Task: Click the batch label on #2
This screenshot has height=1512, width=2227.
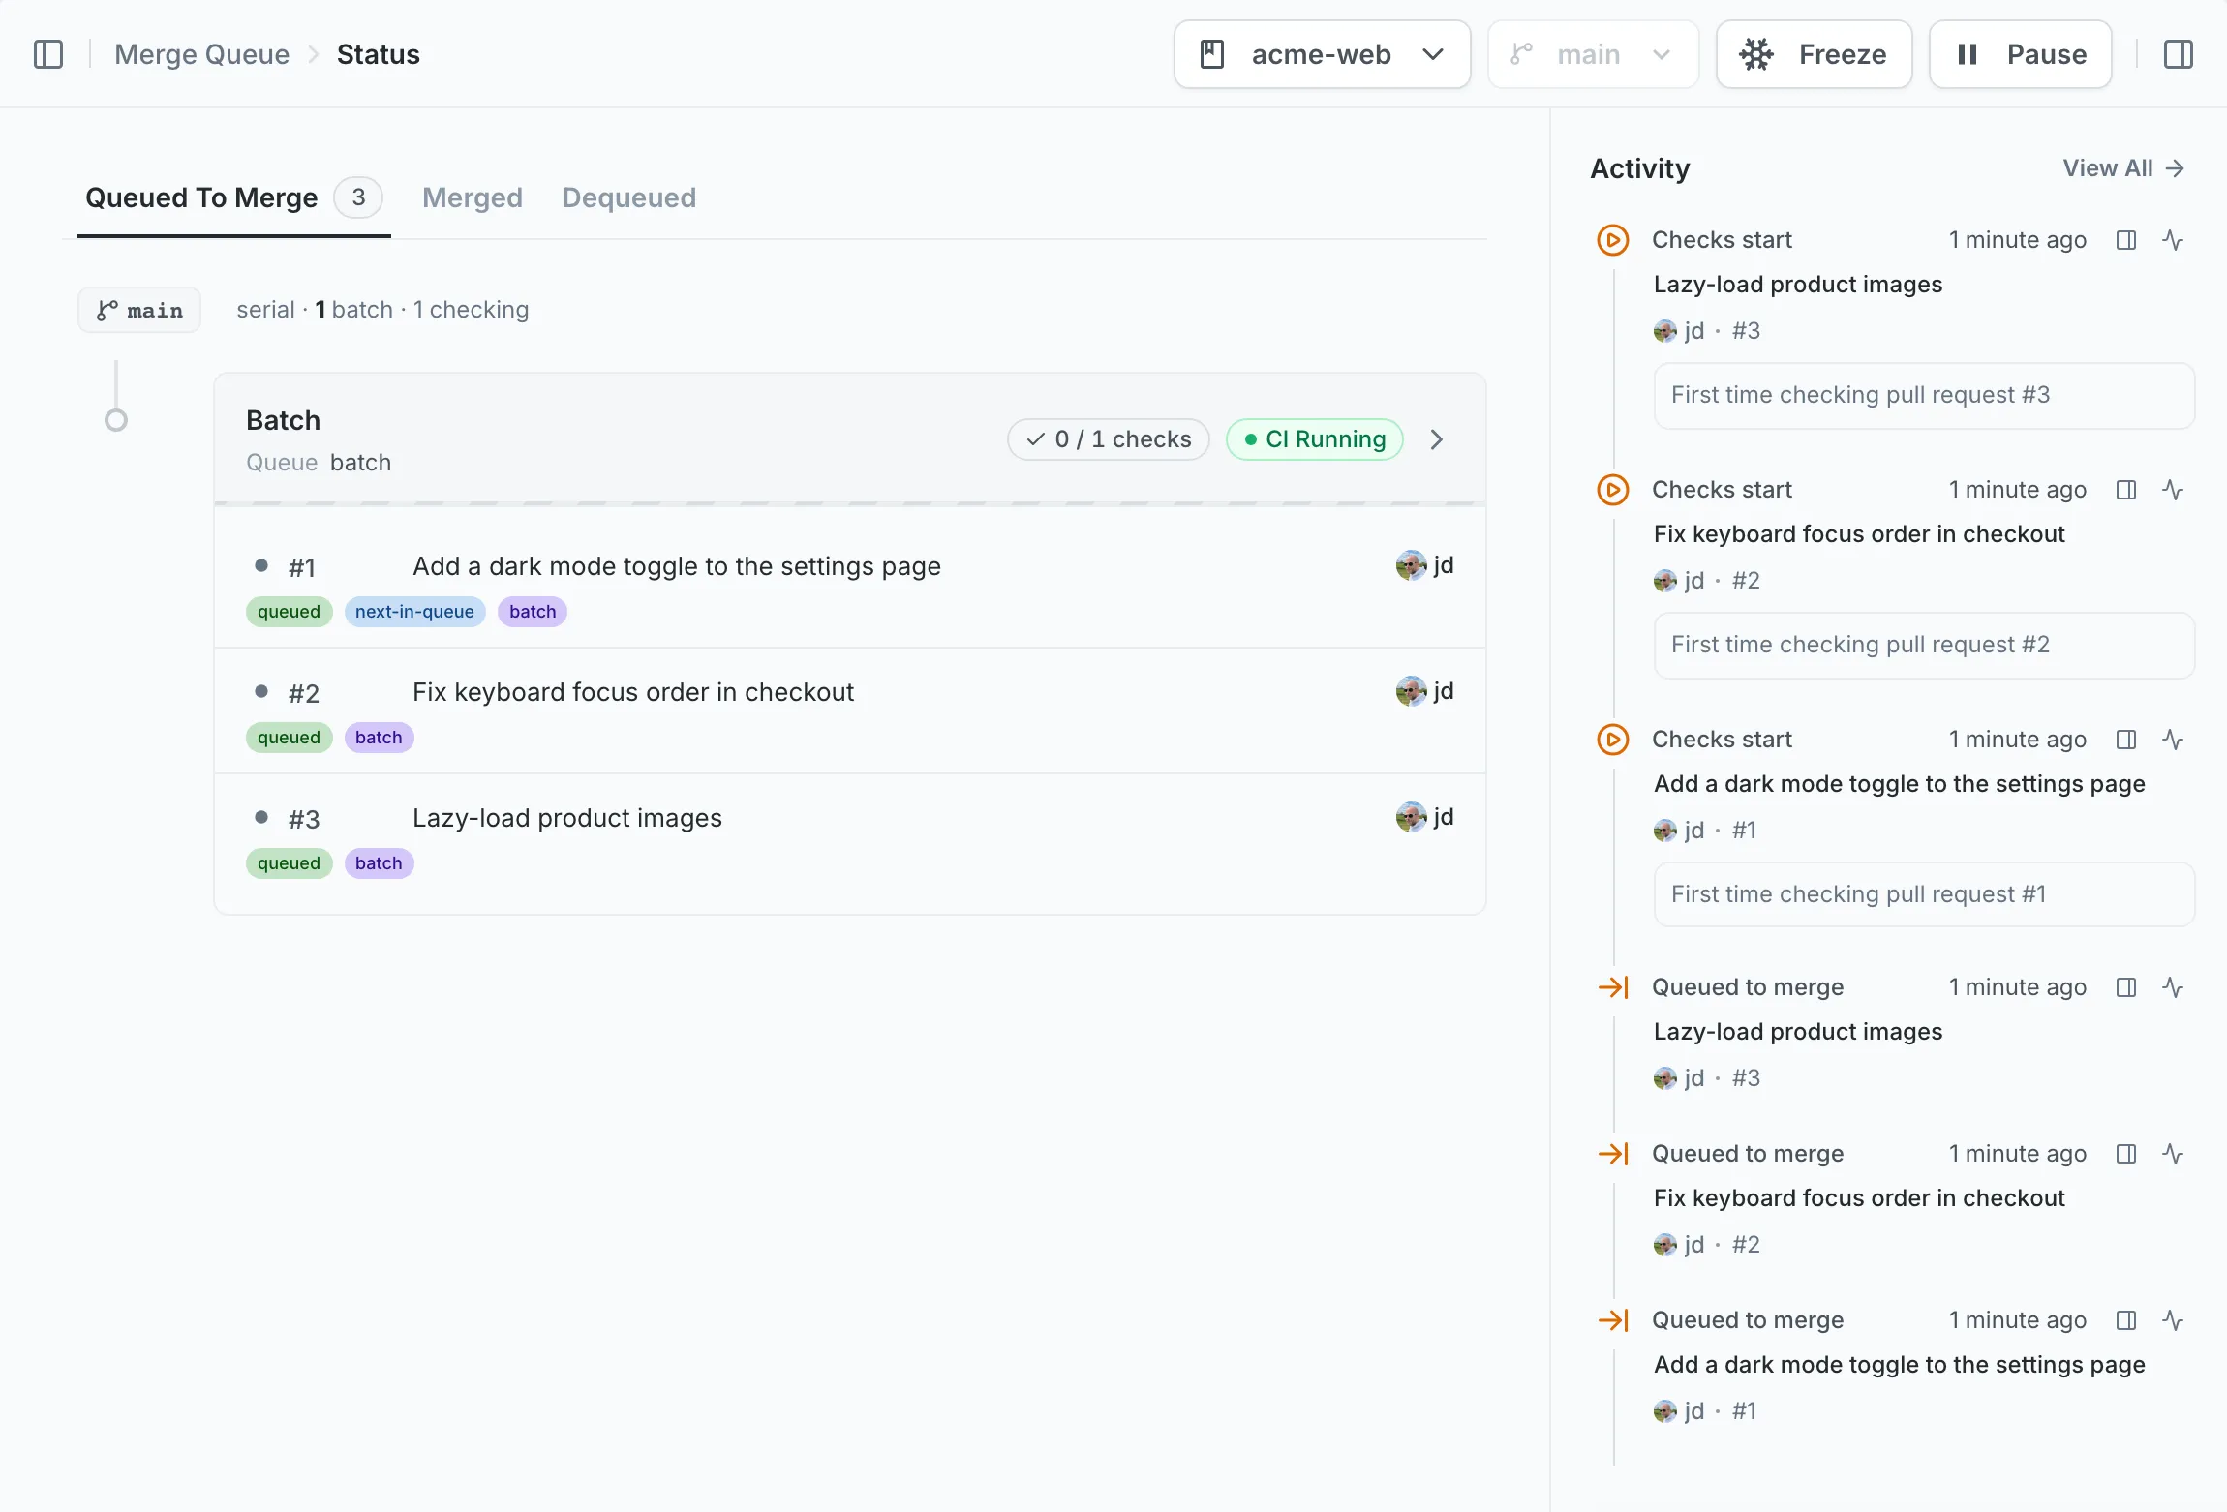Action: point(379,738)
